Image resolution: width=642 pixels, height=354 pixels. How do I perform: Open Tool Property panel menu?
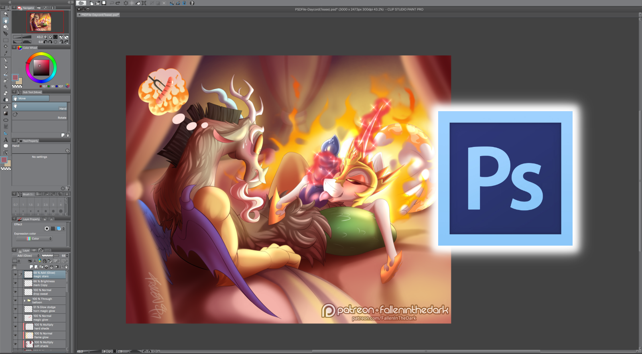point(14,140)
